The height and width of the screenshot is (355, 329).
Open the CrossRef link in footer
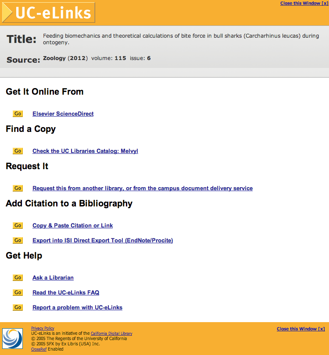(39, 349)
